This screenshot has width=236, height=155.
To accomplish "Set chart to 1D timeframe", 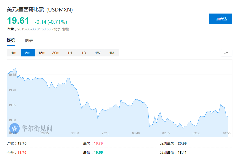I will pyautogui.click(x=84, y=53).
